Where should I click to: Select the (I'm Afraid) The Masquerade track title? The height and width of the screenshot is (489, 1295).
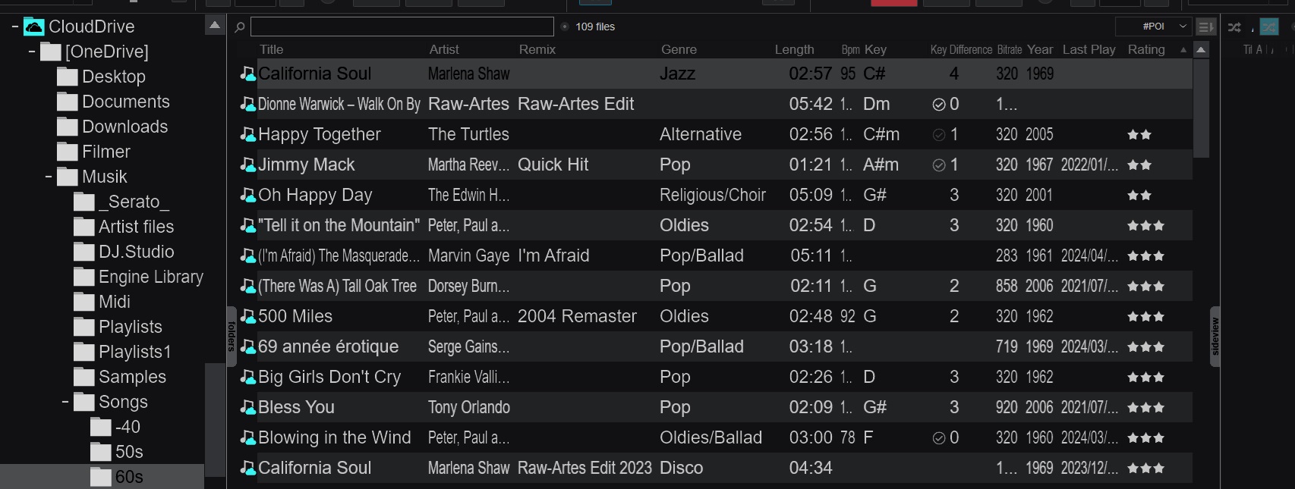[x=339, y=255]
